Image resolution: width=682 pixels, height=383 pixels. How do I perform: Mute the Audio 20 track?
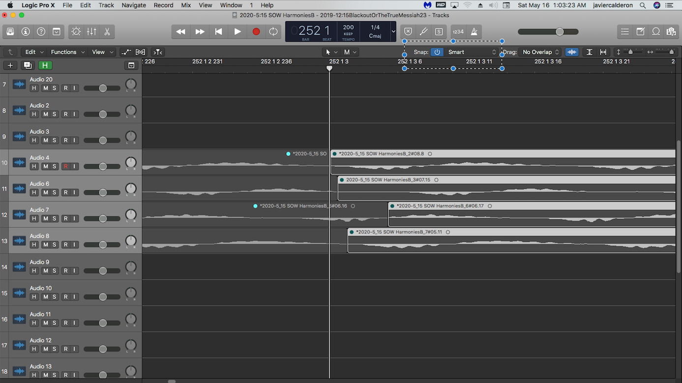45,88
